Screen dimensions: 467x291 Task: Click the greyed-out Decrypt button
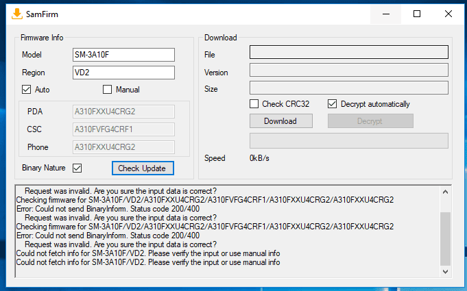tap(370, 121)
